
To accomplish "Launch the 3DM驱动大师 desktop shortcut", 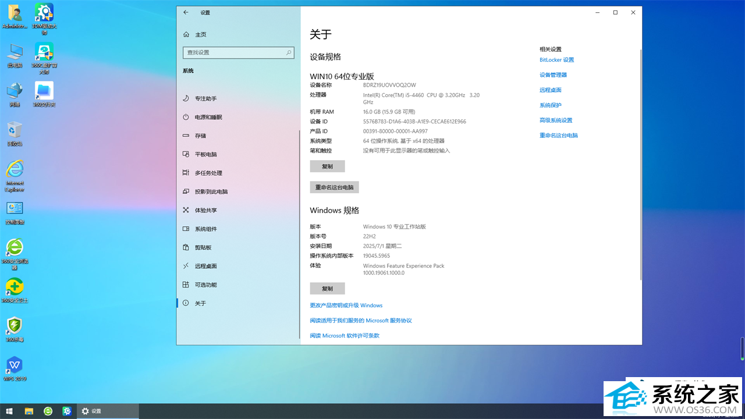I will [44, 19].
